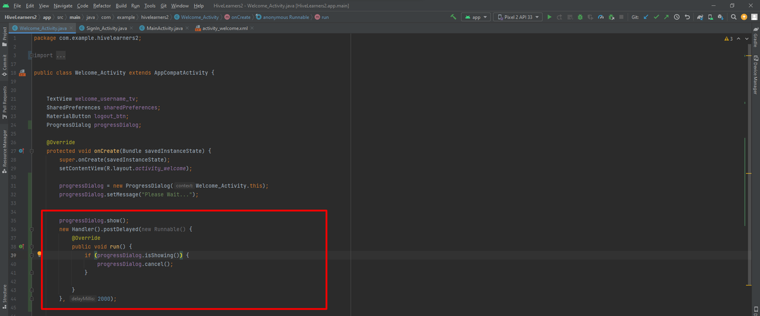
Task: Open SDK Manager icon
Action: click(x=721, y=17)
